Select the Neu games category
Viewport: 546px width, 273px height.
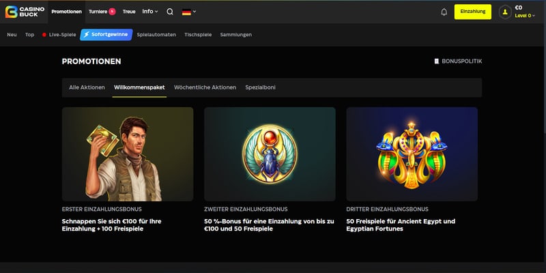coord(12,35)
